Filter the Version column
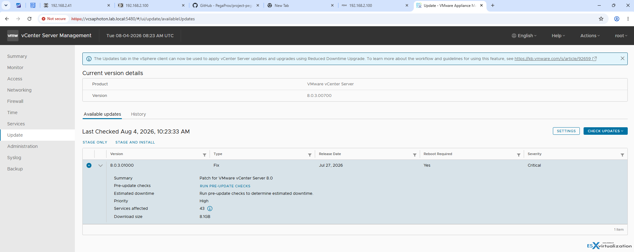Viewport: 634px width, 252px height. click(x=205, y=155)
